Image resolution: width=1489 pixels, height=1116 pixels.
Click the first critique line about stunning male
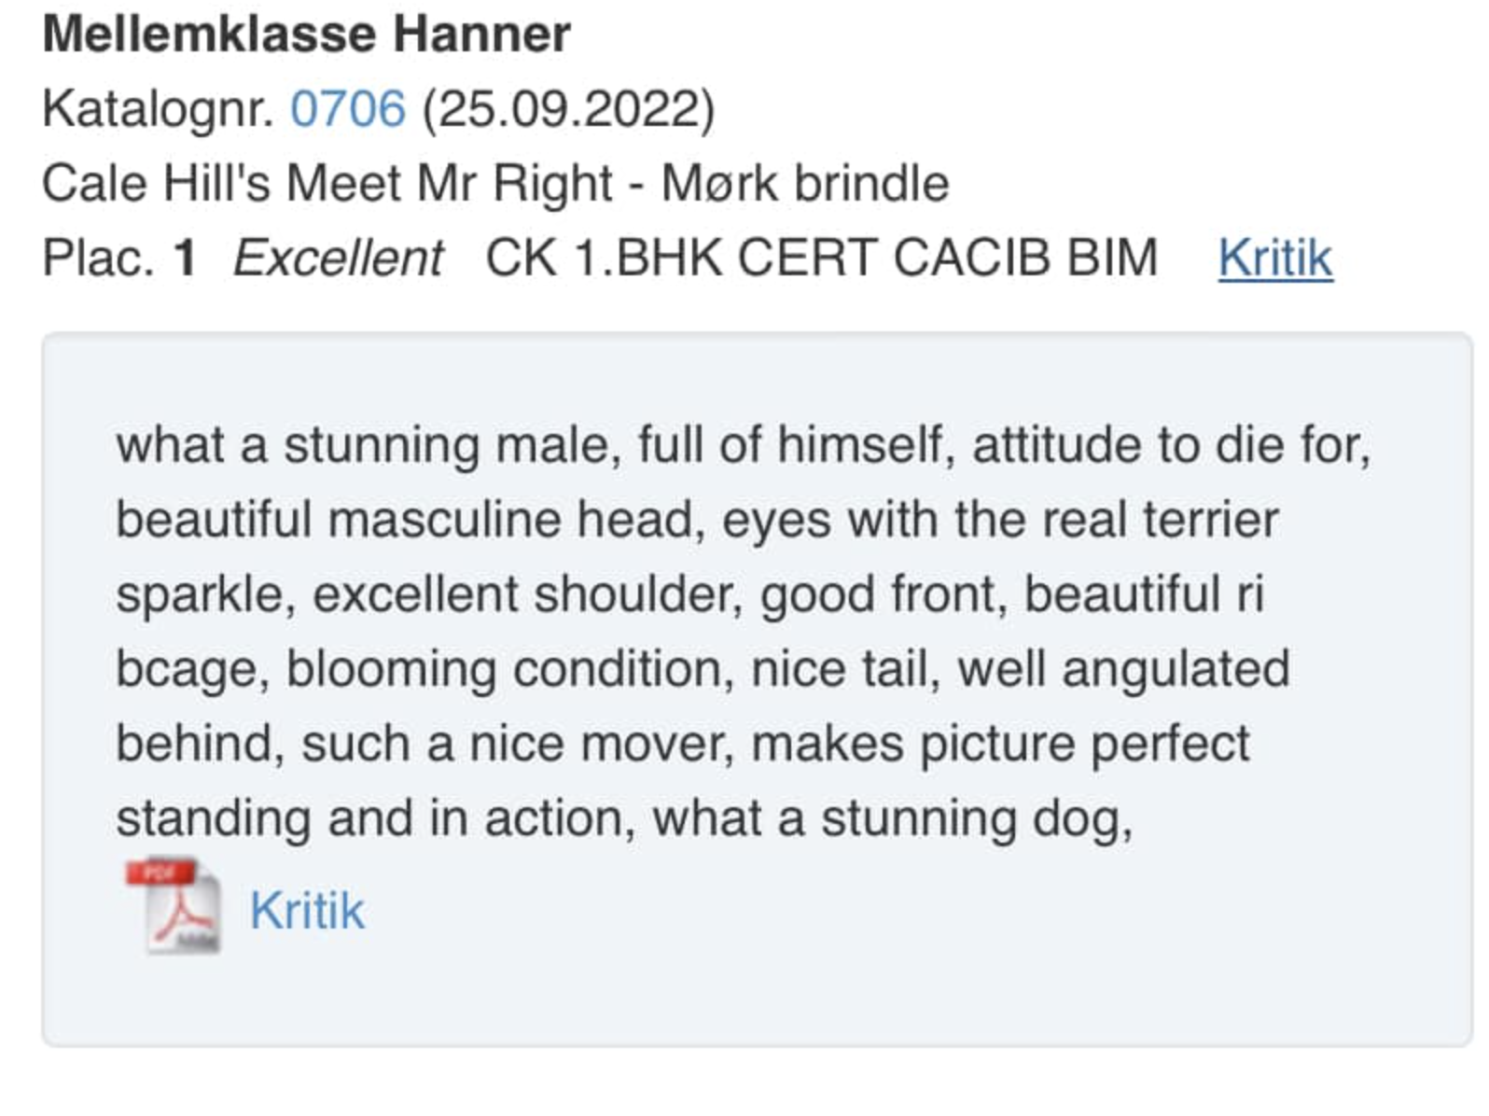pyautogui.click(x=744, y=445)
